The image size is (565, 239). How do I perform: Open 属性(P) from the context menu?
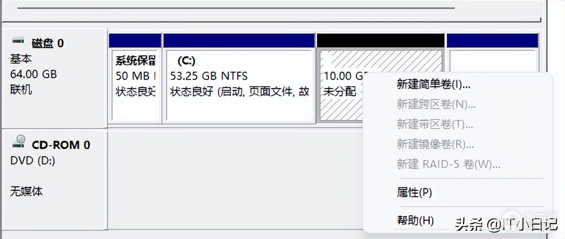(x=414, y=193)
